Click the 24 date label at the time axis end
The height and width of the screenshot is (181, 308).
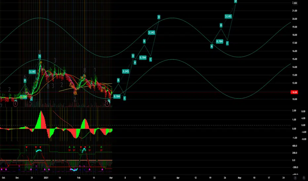tap(284, 178)
